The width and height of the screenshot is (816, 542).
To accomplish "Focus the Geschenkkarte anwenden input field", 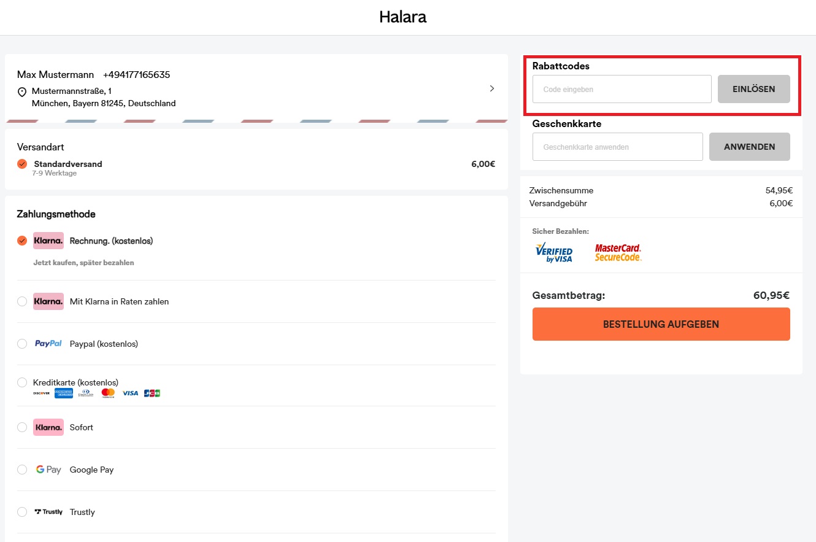I will coord(618,147).
